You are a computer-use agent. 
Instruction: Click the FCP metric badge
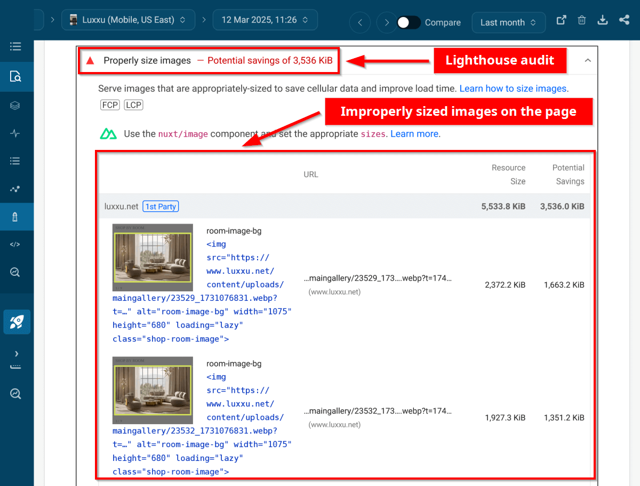[x=110, y=105]
